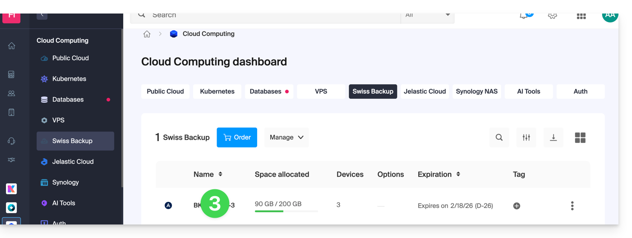Viewport: 632px width, 238px height.
Task: Add a tag with plus icon
Action: pyautogui.click(x=517, y=206)
